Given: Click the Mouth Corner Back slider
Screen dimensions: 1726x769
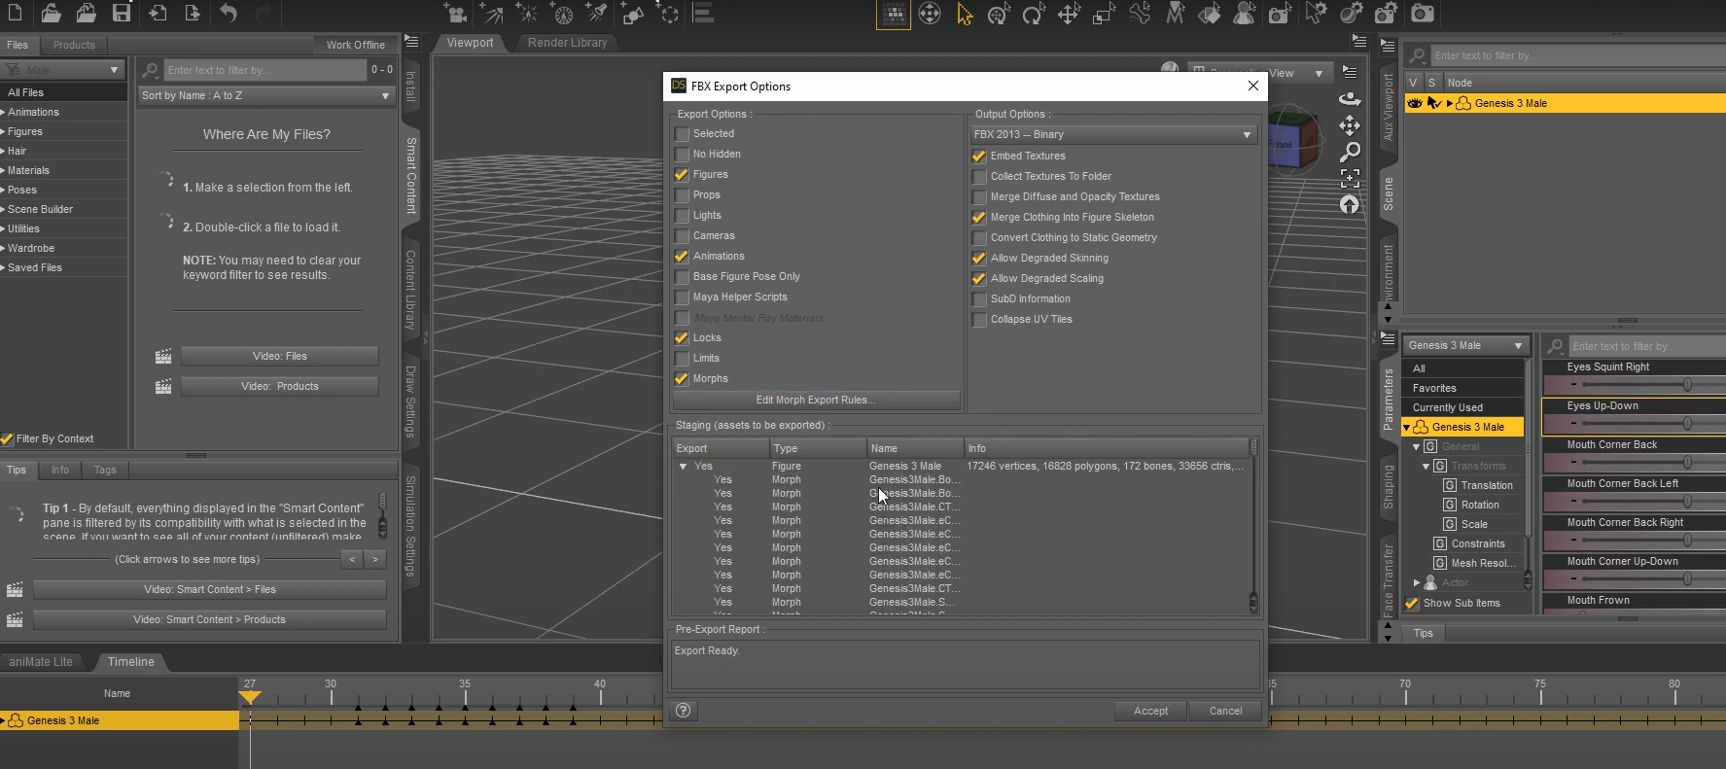Looking at the screenshot, I should pyautogui.click(x=1634, y=463).
